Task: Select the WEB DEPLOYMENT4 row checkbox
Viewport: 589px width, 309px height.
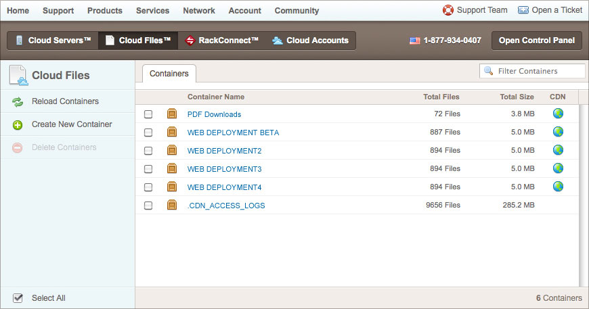Action: pyautogui.click(x=148, y=187)
